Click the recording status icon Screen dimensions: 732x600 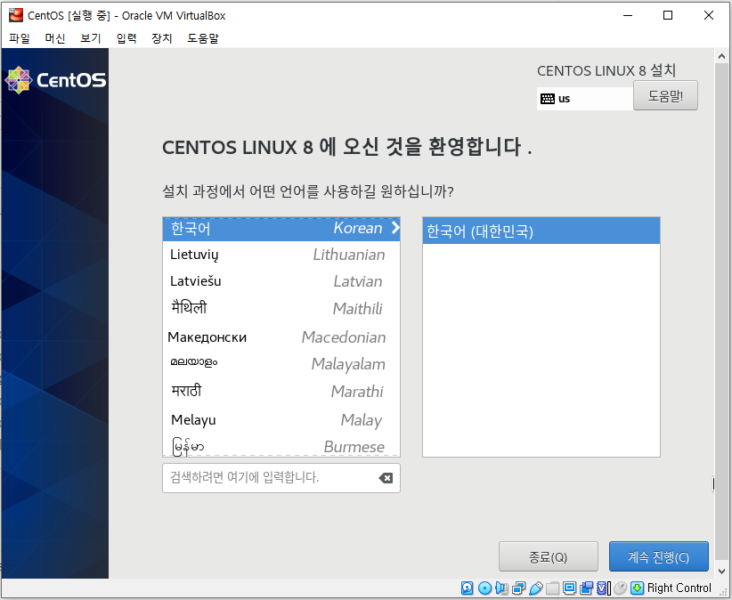click(586, 588)
